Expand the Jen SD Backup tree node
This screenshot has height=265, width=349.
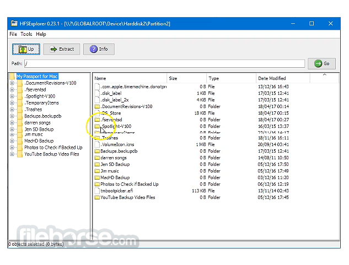12,129
